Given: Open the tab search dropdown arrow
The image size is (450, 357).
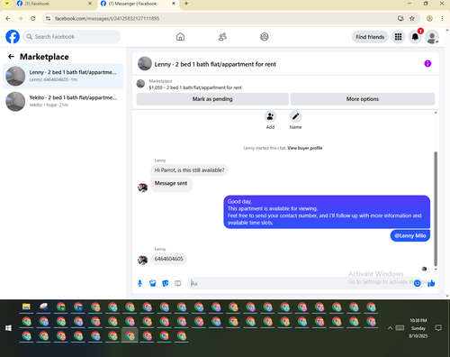Looking at the screenshot, I should [x=7, y=4].
